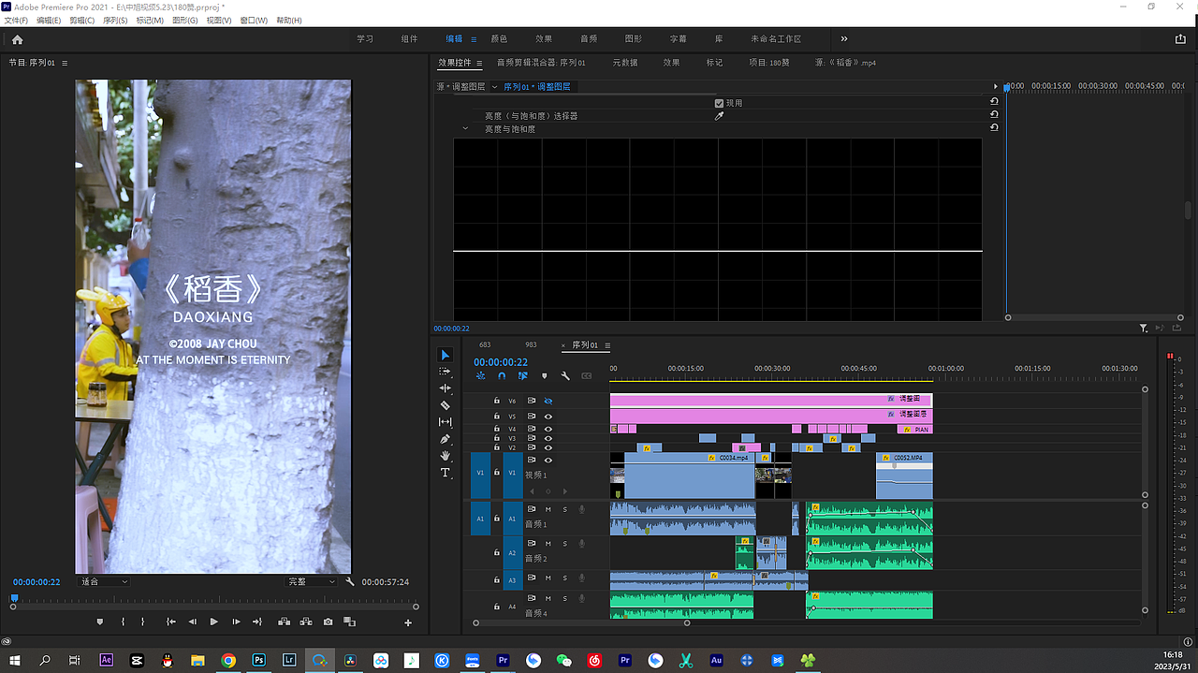Open the 适合 zoom level dropdown
This screenshot has height=673, width=1198.
105,581
